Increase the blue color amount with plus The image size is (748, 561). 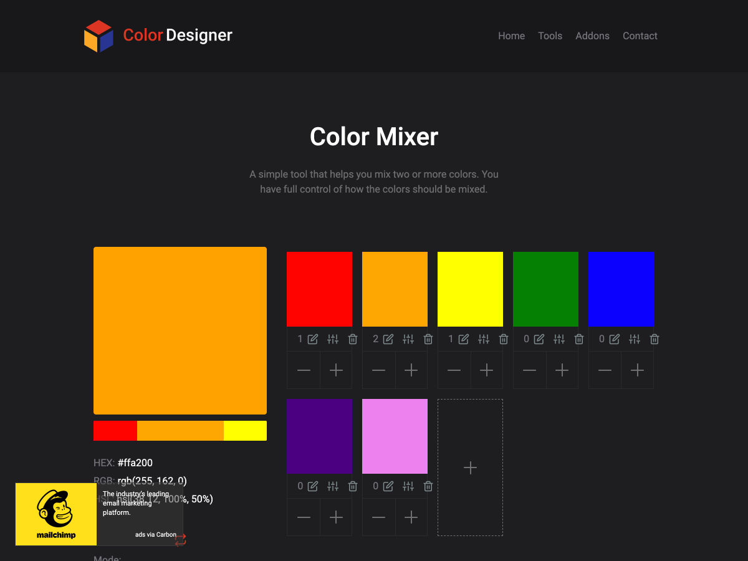[638, 370]
